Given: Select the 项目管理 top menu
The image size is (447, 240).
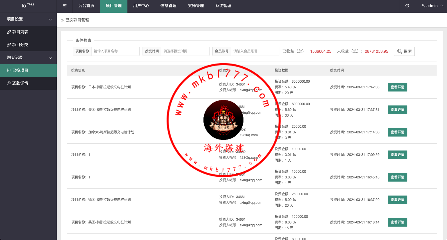Looking at the screenshot, I should [x=114, y=6].
